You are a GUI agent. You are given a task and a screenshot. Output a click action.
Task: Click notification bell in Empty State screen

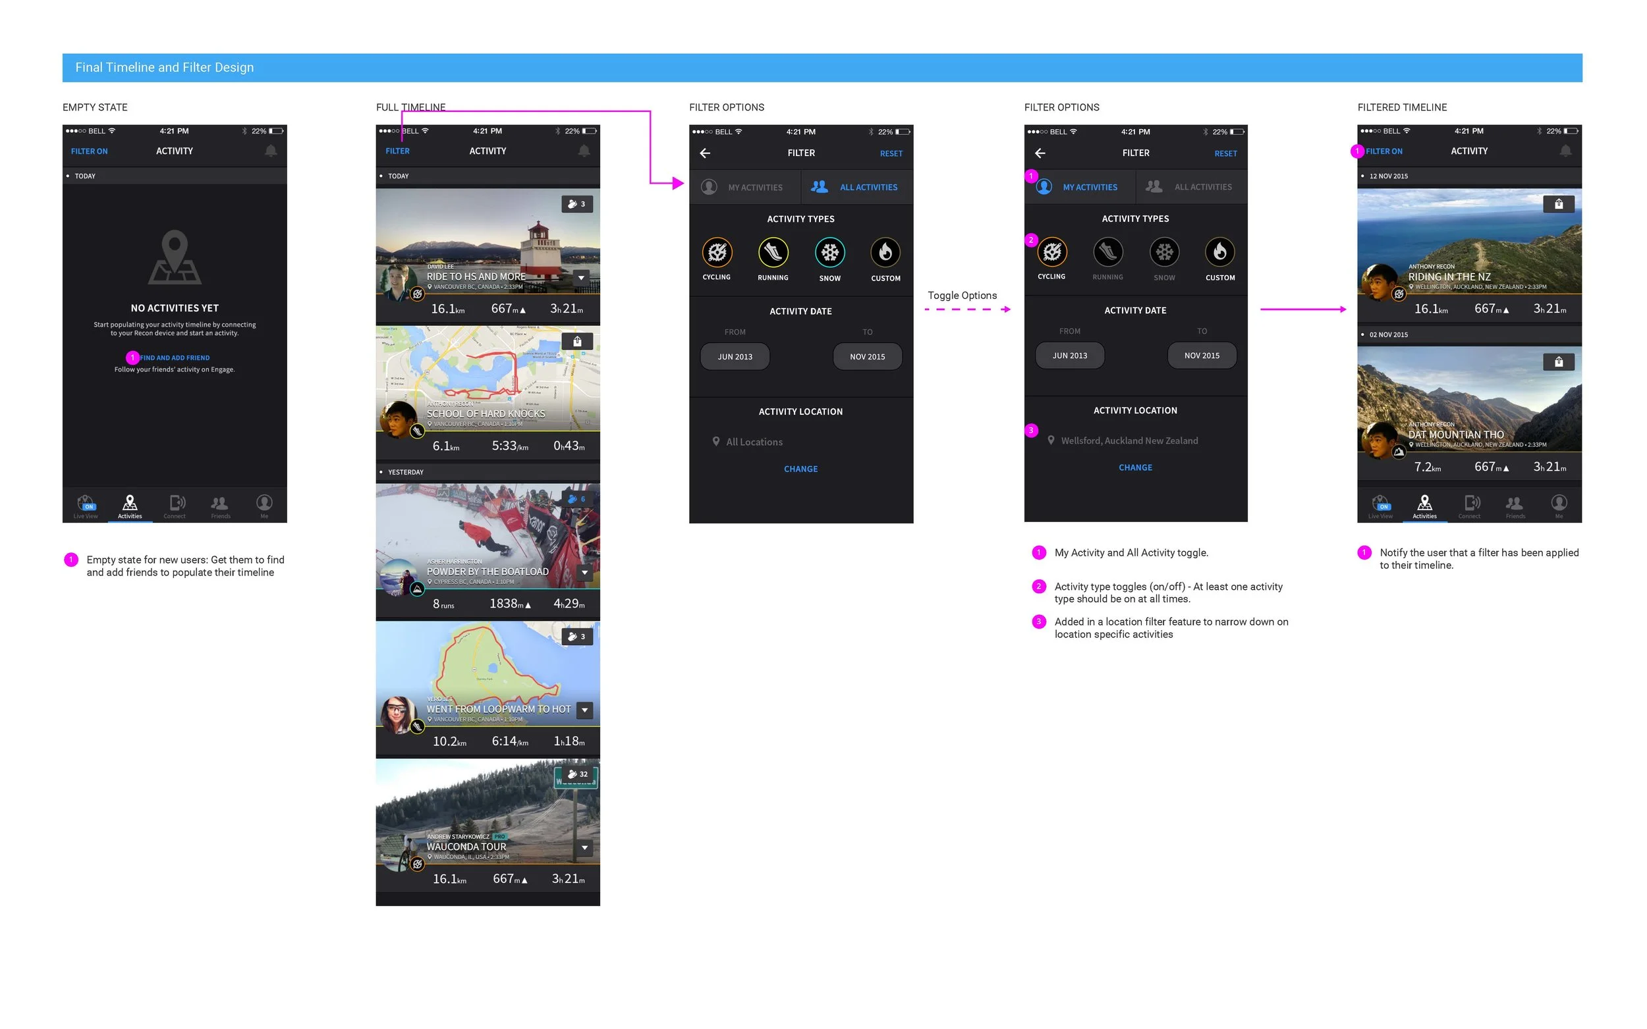click(x=270, y=151)
